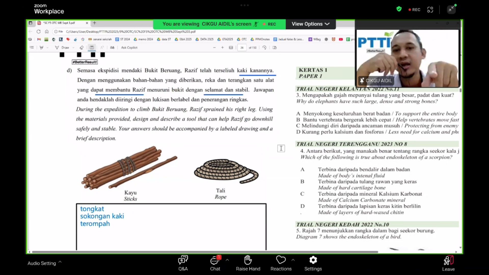
Task: Open the translate icon in PDF toolbar
Action: point(112,48)
